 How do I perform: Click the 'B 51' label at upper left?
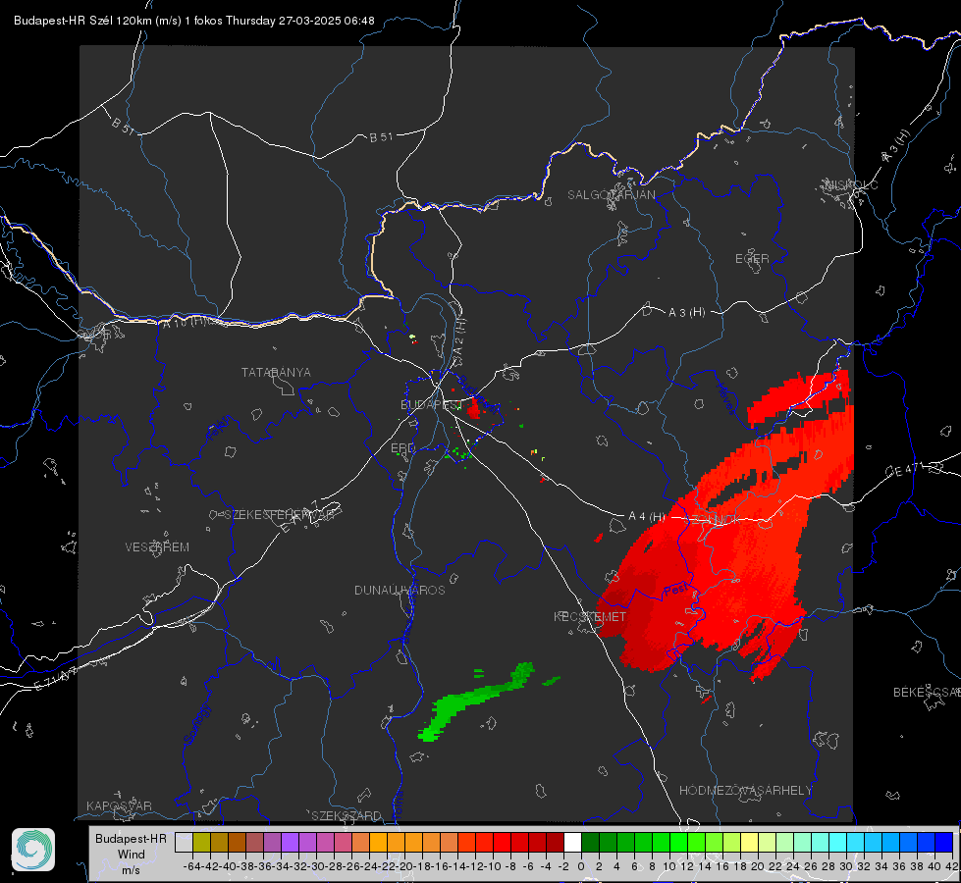point(123,127)
